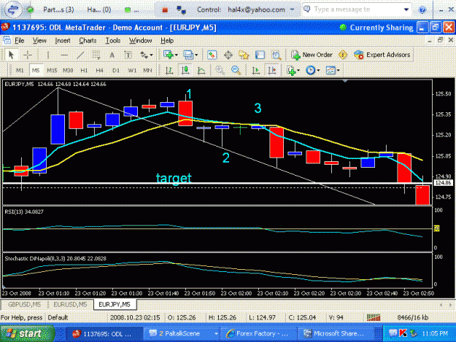Open the Tools menu
The height and width of the screenshot is (342, 456).
pos(113,40)
